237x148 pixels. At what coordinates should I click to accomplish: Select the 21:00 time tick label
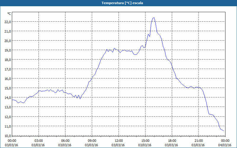[198, 141]
